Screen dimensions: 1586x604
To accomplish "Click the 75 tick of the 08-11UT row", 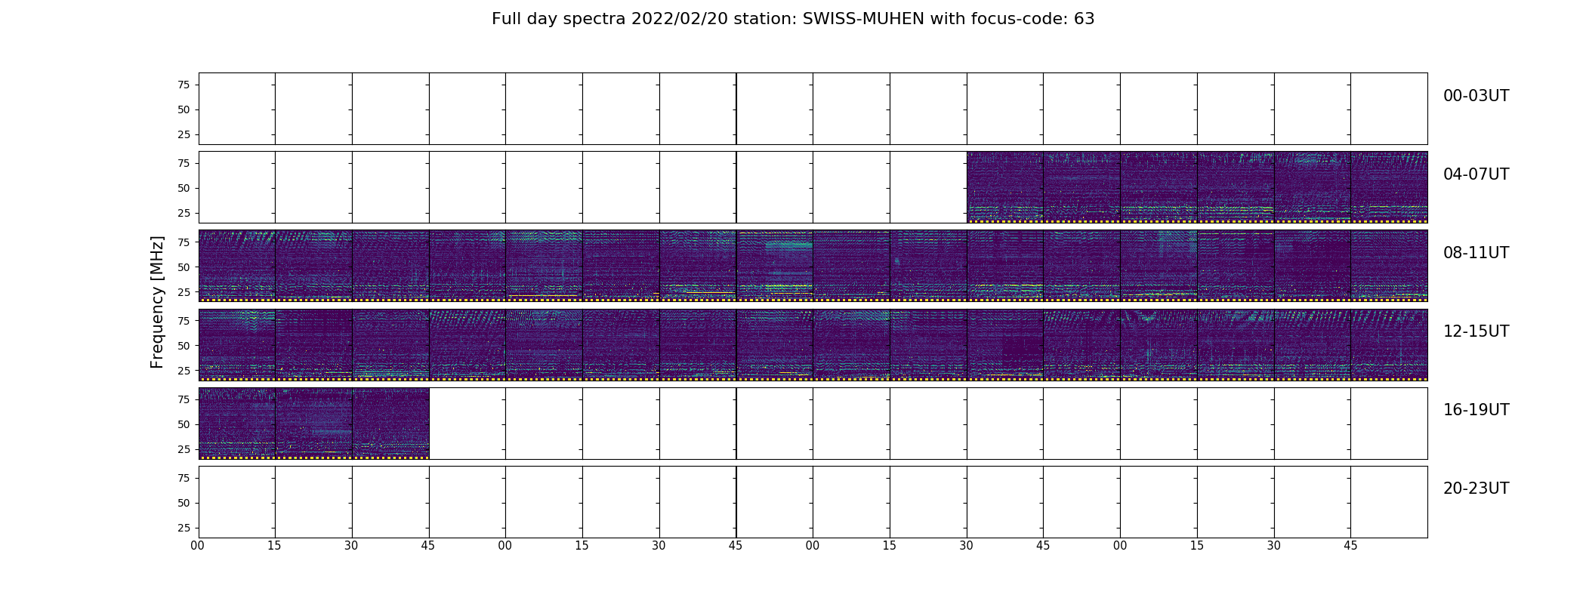I will (x=184, y=242).
